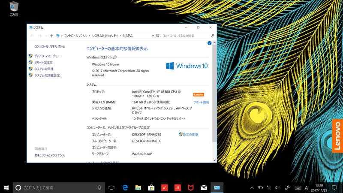Screen dimensions: 343x193
Task: Click the scrollbar down arrow
Action: click(x=214, y=160)
